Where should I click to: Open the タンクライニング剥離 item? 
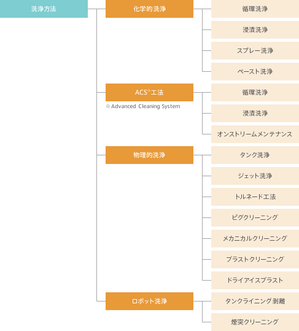[x=255, y=301]
